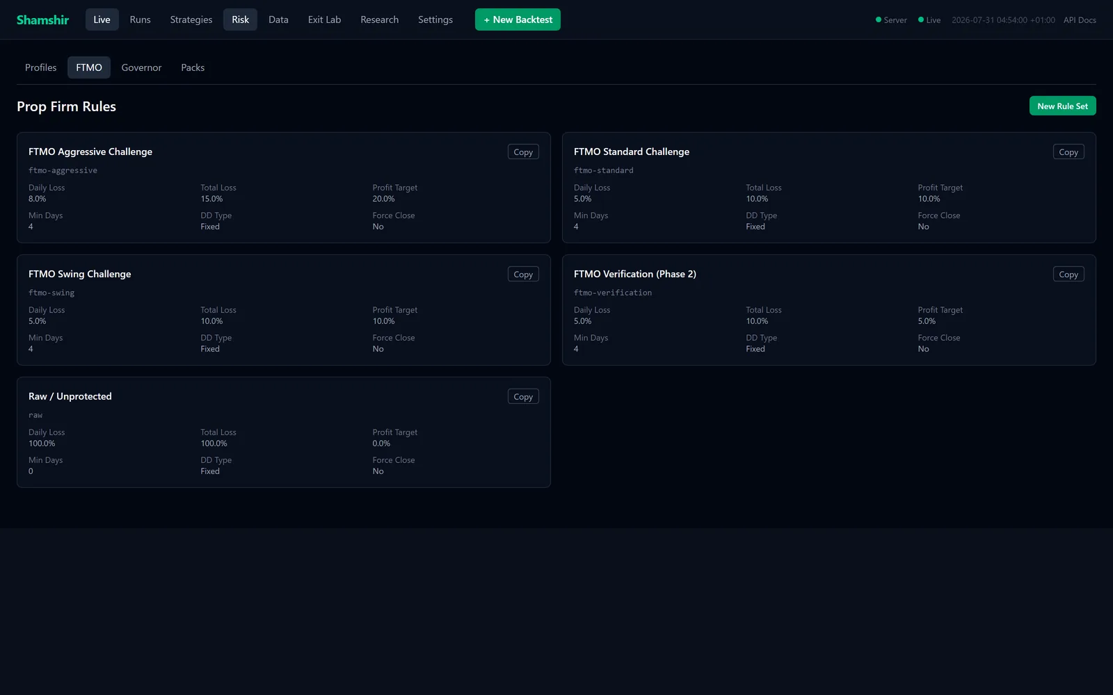Click the 20.0% Profit Target value

384,199
